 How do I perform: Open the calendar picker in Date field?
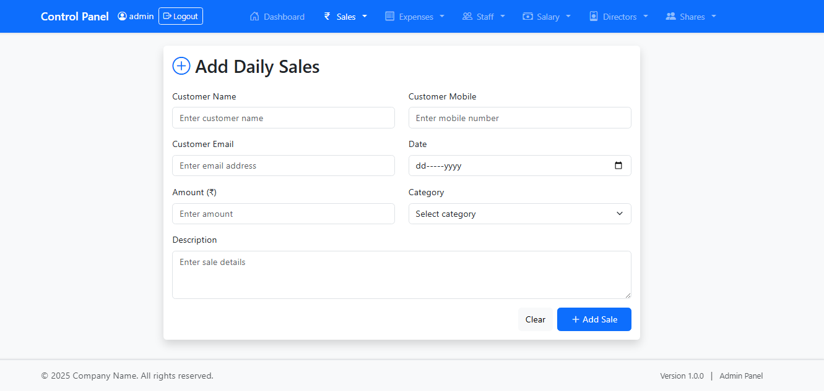(x=618, y=166)
